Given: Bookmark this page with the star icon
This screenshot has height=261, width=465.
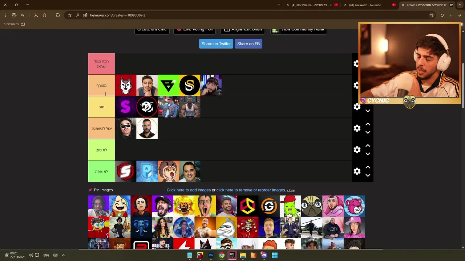Looking at the screenshot, I should pos(70,15).
